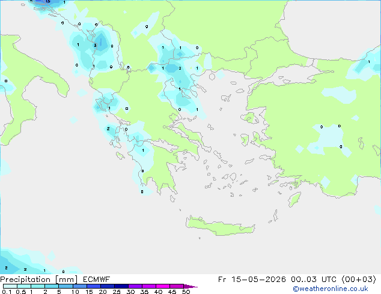Click the legend label "0.1"

[x=7, y=292]
